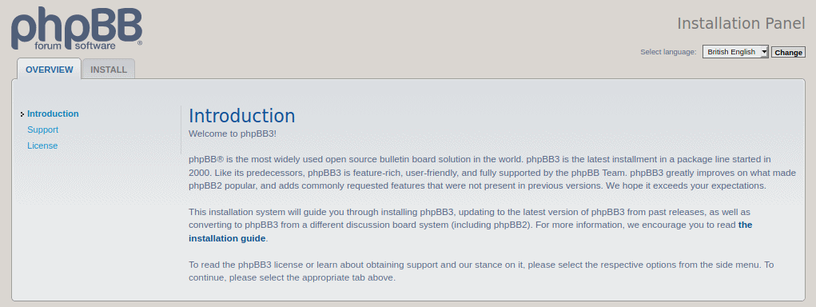Click the language selector's down arrow
The width and height of the screenshot is (816, 307).
click(764, 52)
